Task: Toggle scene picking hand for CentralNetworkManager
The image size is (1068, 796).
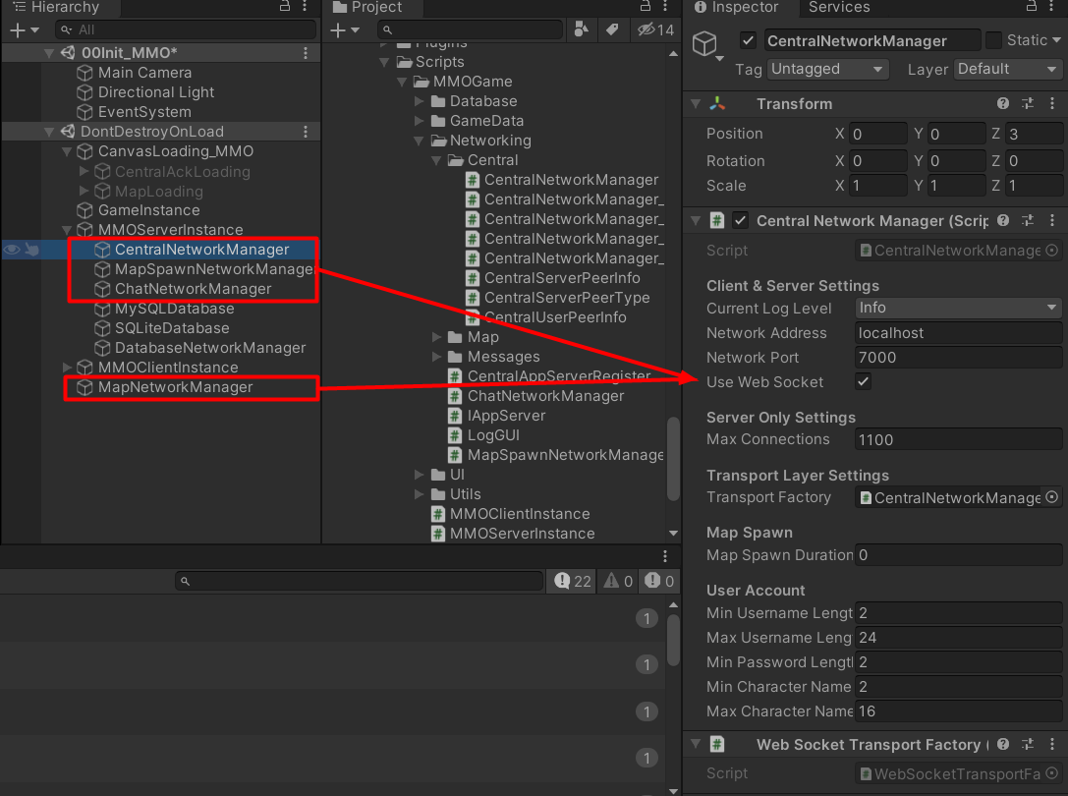Action: pos(32,250)
